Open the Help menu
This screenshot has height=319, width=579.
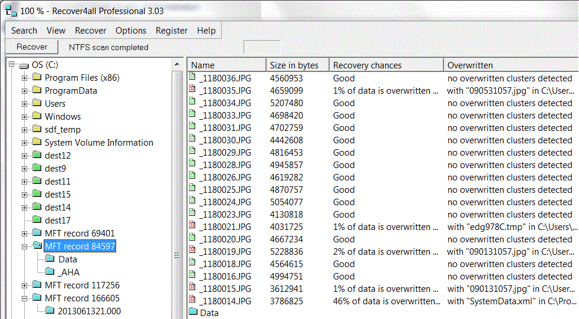[206, 31]
